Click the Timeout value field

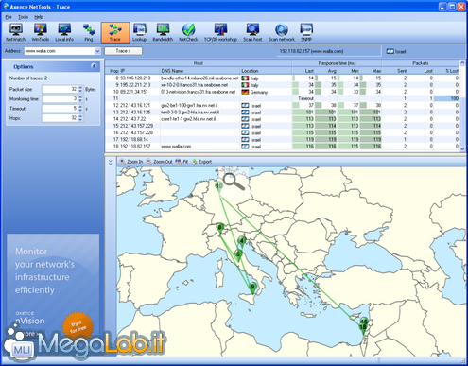click(x=60, y=109)
